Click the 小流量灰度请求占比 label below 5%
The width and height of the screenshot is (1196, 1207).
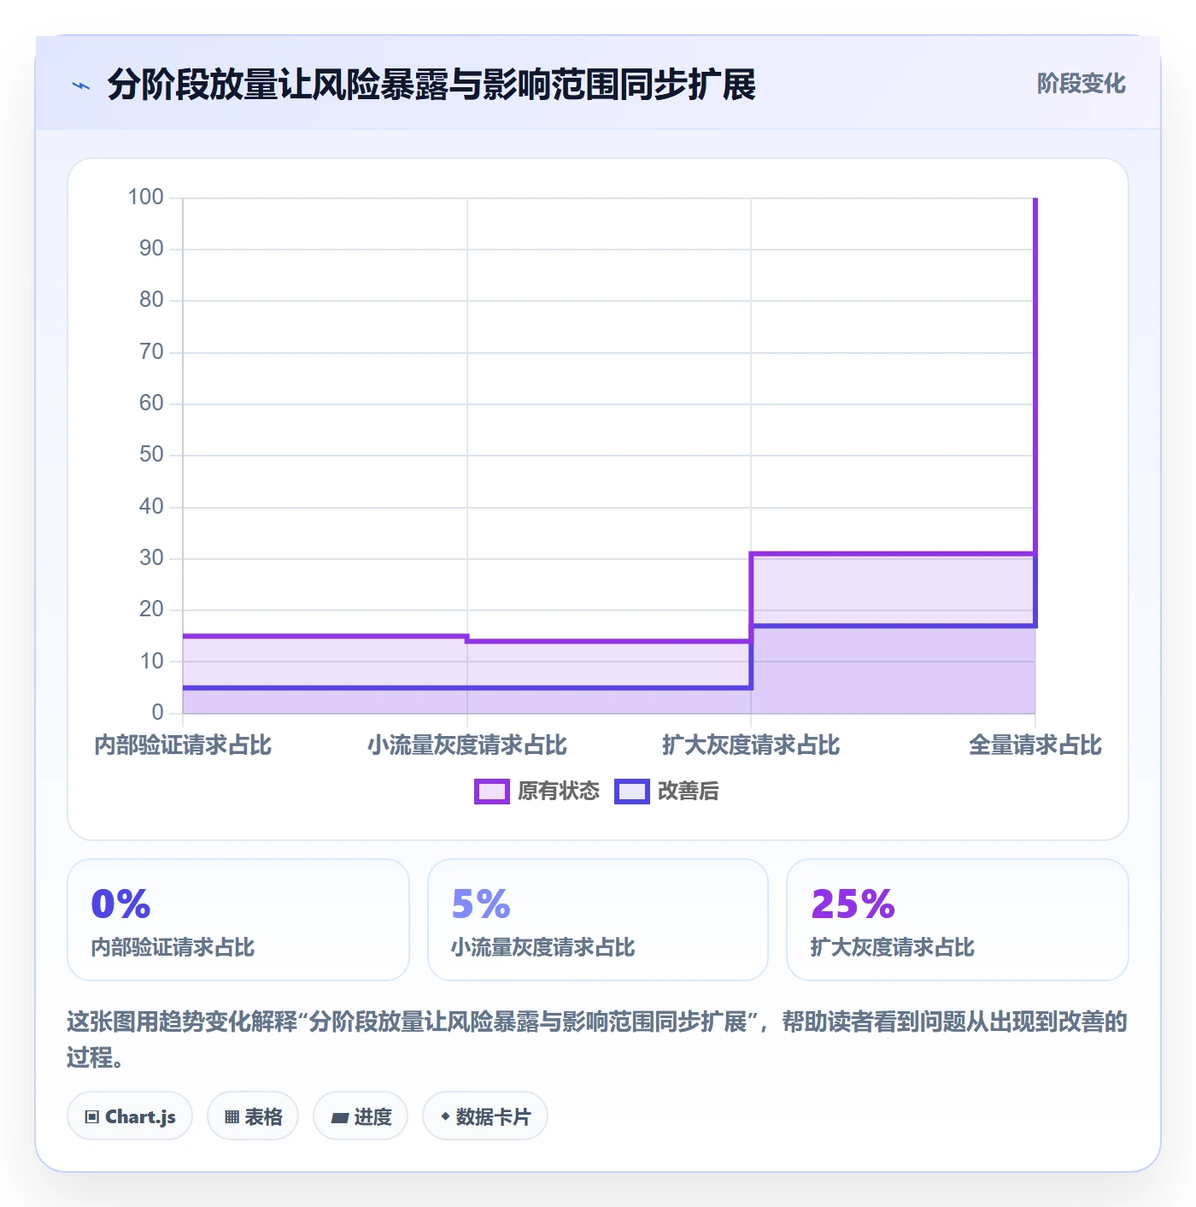[542, 947]
